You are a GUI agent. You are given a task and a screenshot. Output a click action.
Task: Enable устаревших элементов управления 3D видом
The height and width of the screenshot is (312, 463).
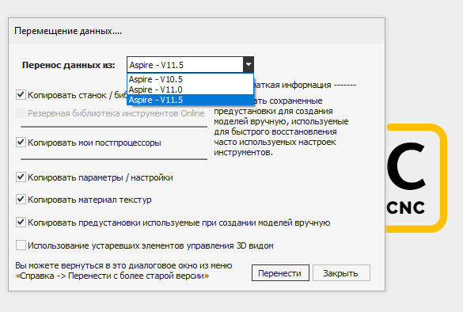pyautogui.click(x=21, y=245)
